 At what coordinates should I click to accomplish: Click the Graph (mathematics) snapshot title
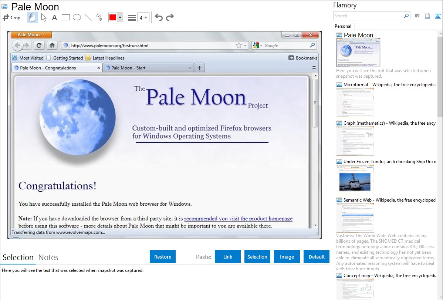pos(389,123)
